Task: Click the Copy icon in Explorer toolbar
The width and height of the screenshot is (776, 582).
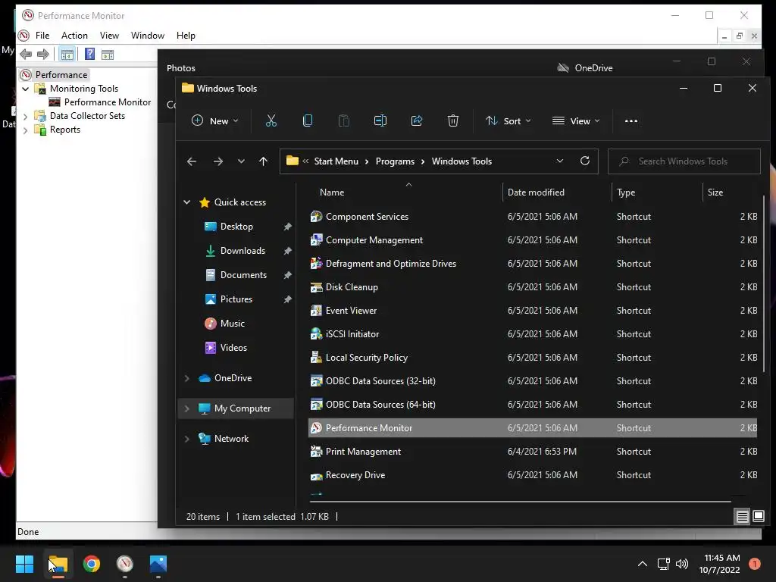Action: (308, 120)
